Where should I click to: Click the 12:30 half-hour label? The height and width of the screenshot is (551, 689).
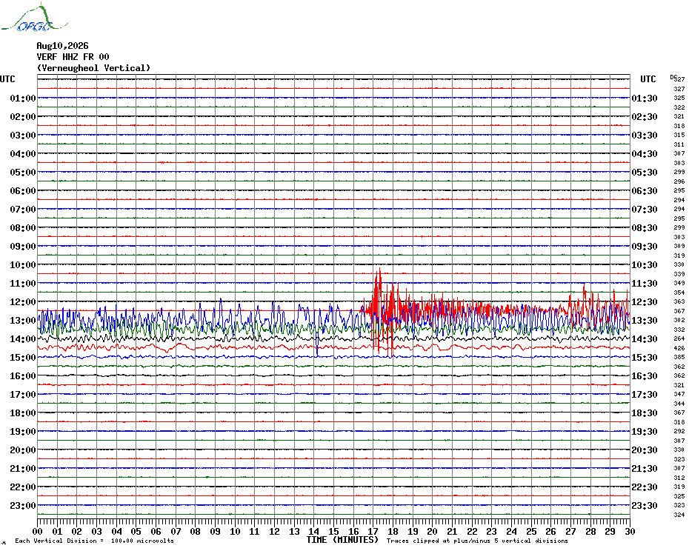tap(645, 302)
